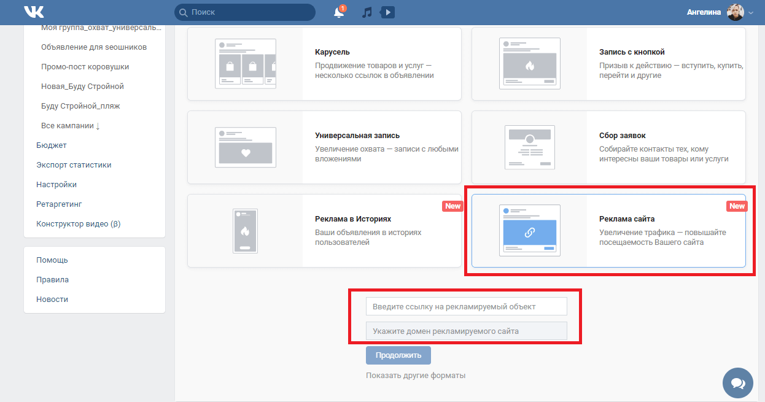The image size is (765, 402).
Task: Open the Новости link
Action: click(x=52, y=300)
